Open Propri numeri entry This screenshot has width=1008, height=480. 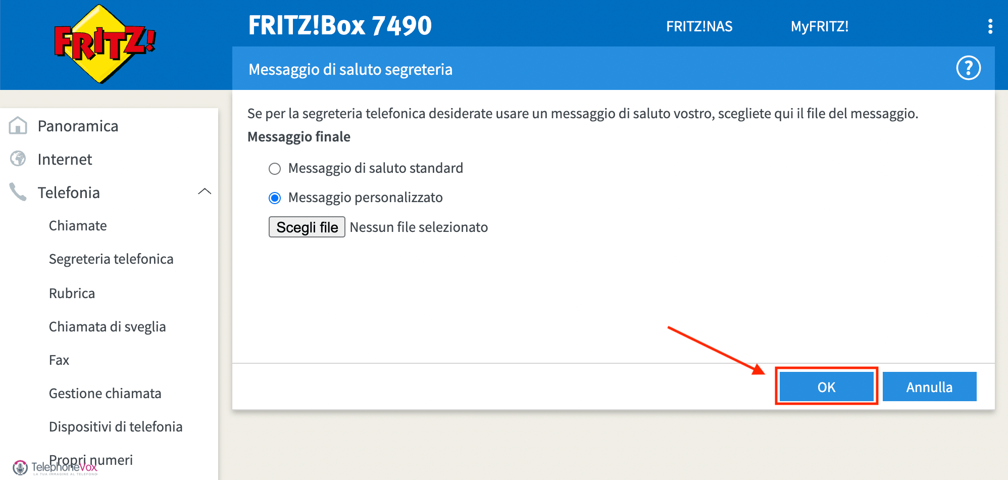pyautogui.click(x=91, y=460)
